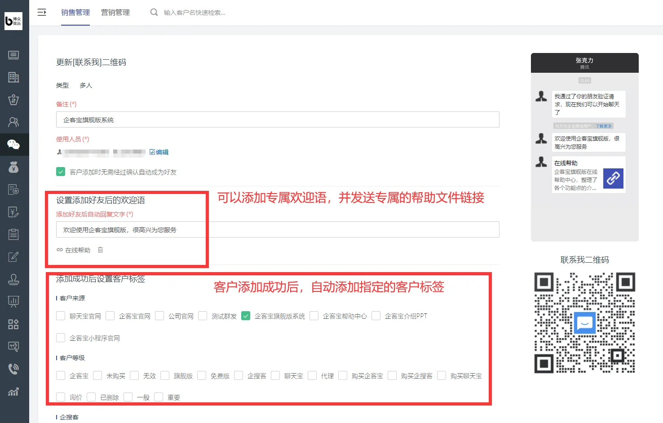Screen dimensions: 663x423
Task: Click the search magnifier icon
Action: (x=154, y=13)
